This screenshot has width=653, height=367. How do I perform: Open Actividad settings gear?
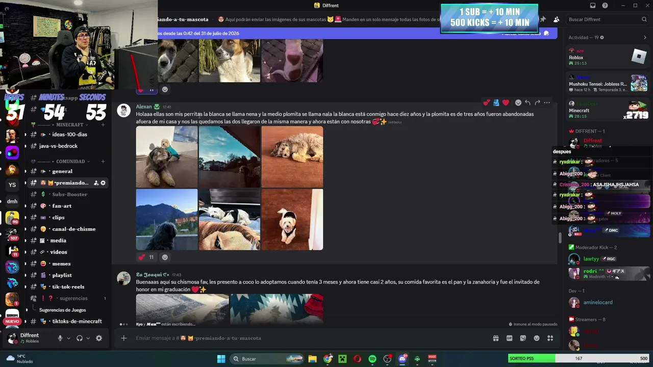(602, 38)
